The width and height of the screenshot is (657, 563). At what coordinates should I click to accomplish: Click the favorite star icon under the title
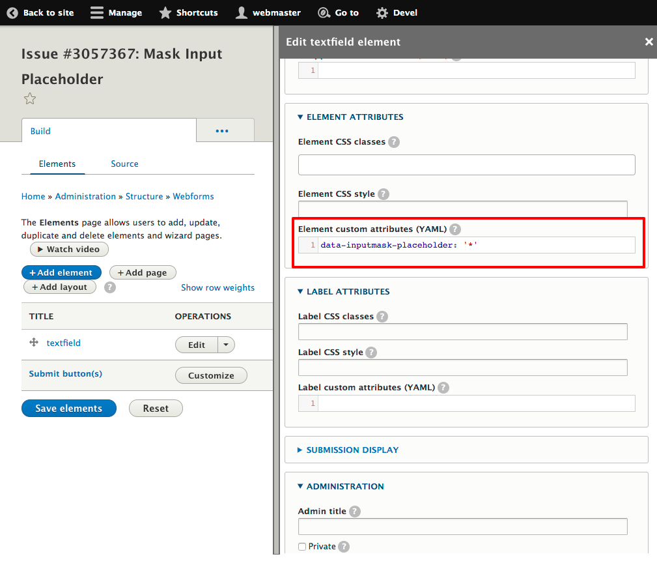(30, 99)
